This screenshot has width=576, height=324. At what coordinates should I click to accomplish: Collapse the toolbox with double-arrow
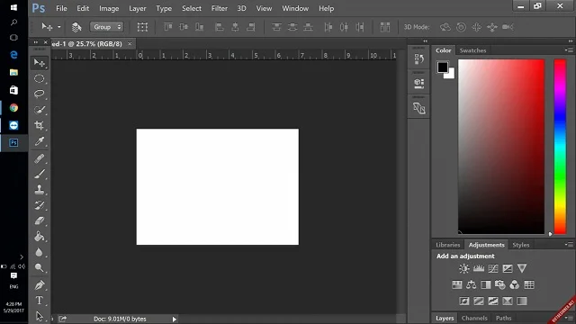click(x=36, y=42)
